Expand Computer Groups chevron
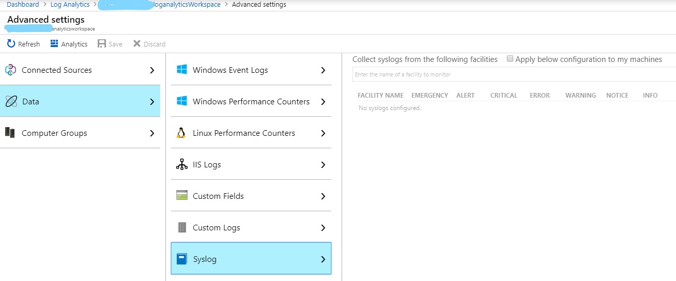Image resolution: width=676 pixels, height=281 pixels. 152,133
